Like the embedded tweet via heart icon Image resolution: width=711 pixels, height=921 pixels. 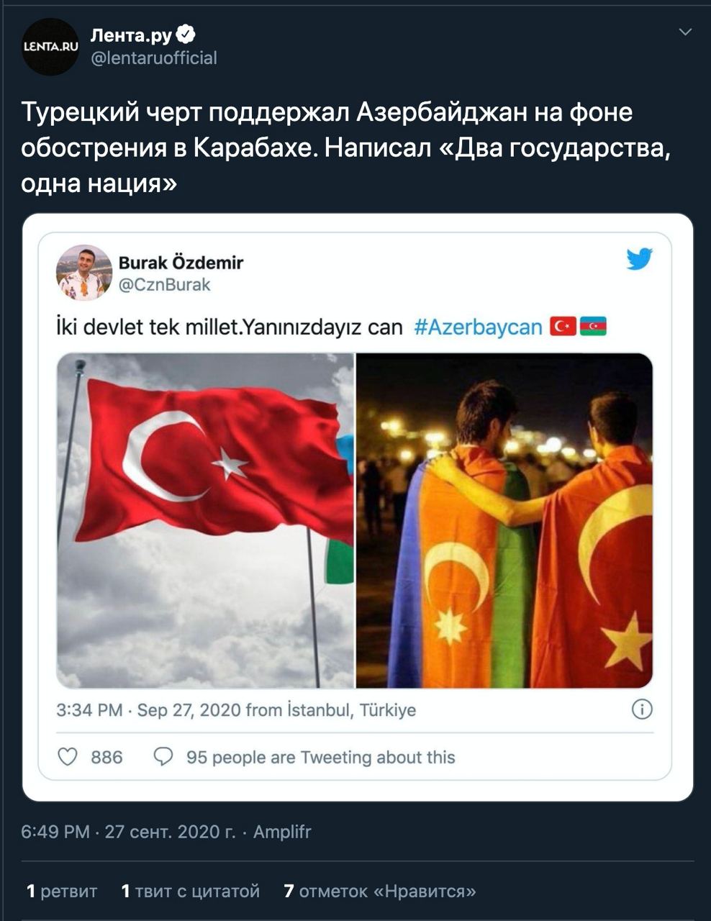(68, 757)
